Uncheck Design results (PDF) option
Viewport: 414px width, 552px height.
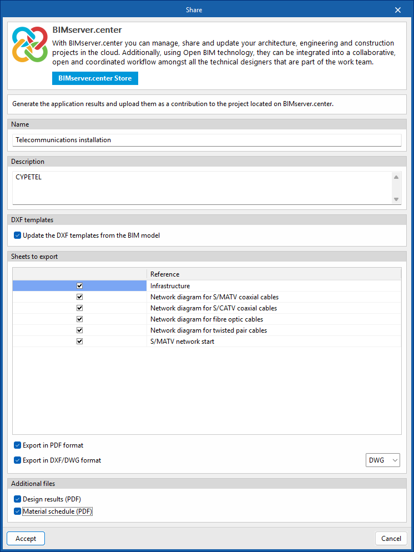coord(18,499)
